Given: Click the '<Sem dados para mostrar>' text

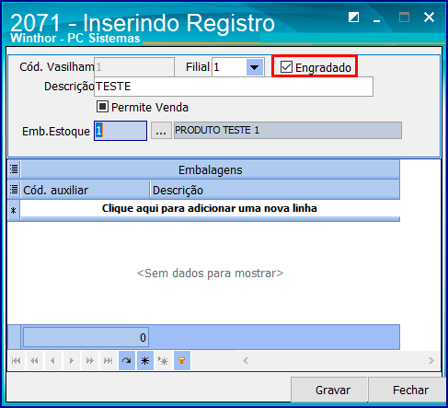Looking at the screenshot, I should point(210,273).
